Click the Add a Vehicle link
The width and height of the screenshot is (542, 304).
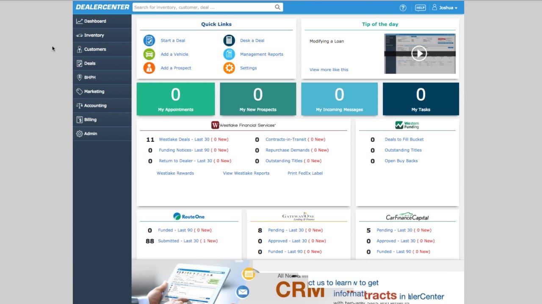click(174, 54)
